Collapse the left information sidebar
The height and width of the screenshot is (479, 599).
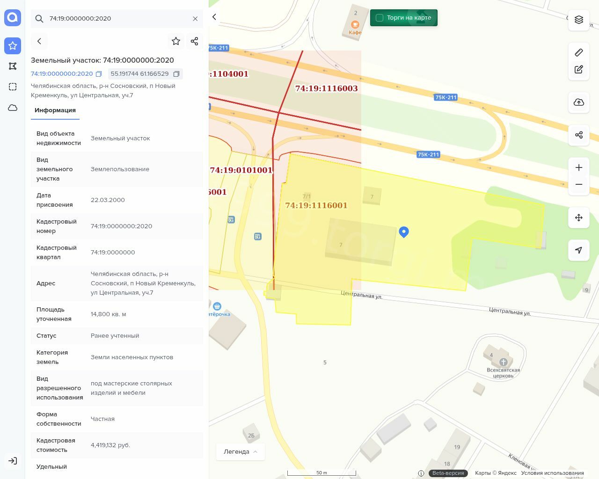pyautogui.click(x=214, y=17)
